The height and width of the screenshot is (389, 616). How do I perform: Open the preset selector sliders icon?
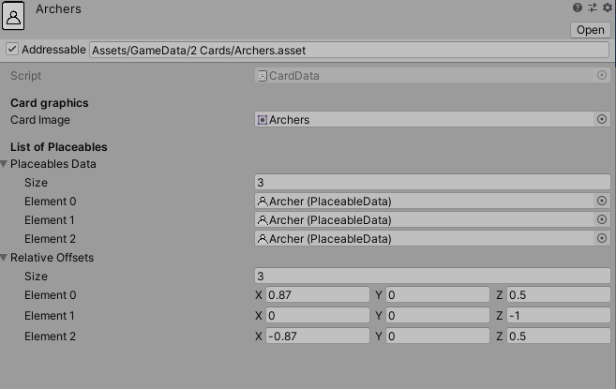[x=593, y=7]
